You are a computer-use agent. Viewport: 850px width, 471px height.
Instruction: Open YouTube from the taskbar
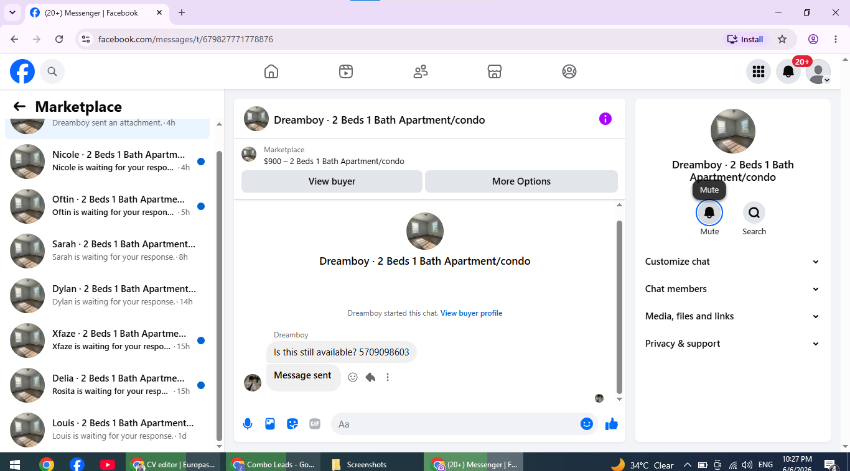107,464
